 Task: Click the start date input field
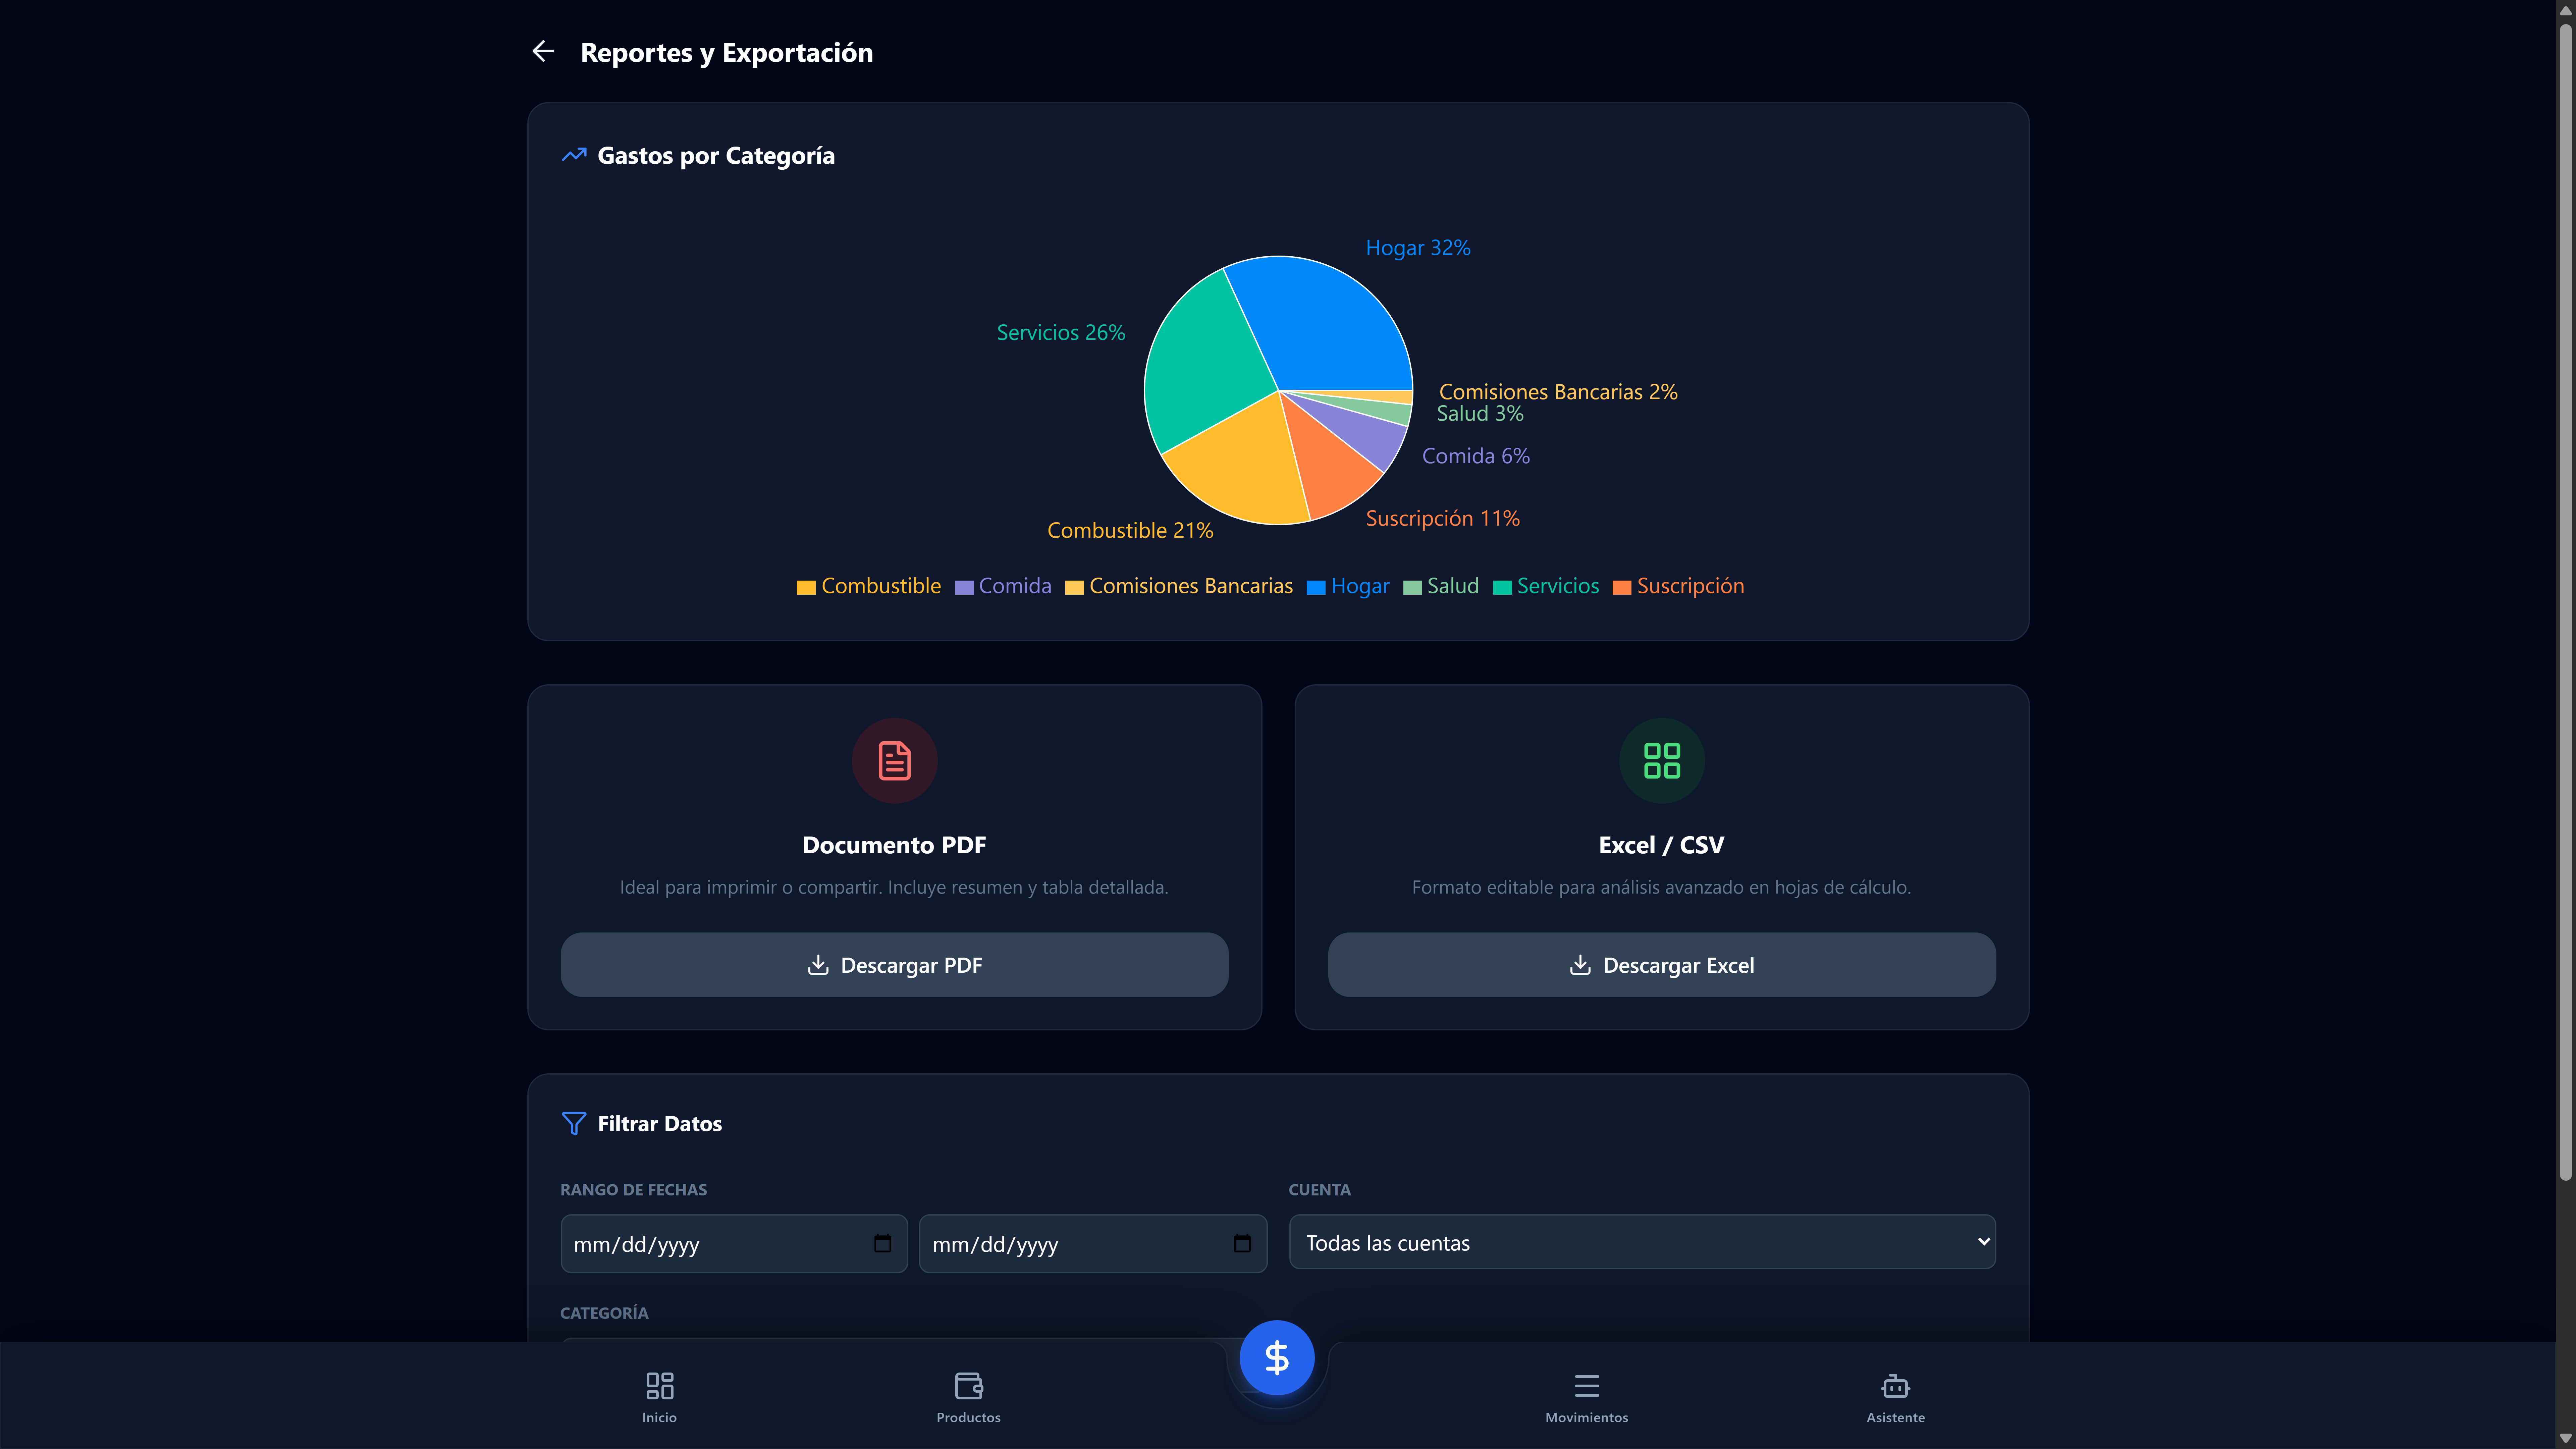[733, 1243]
